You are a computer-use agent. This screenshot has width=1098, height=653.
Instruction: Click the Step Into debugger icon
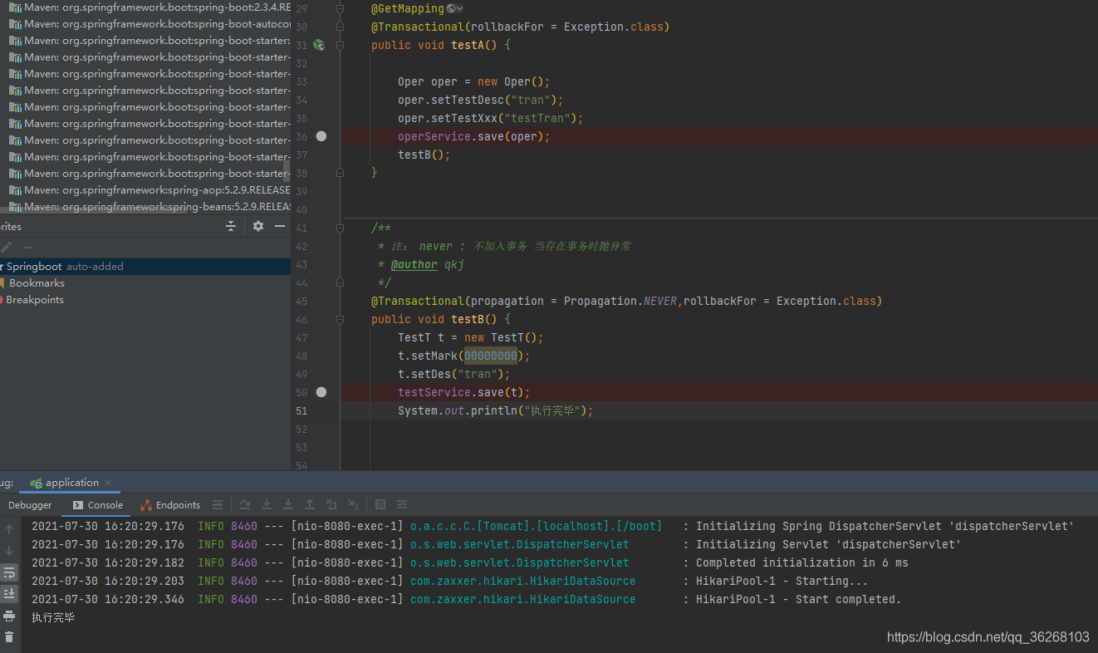point(267,504)
